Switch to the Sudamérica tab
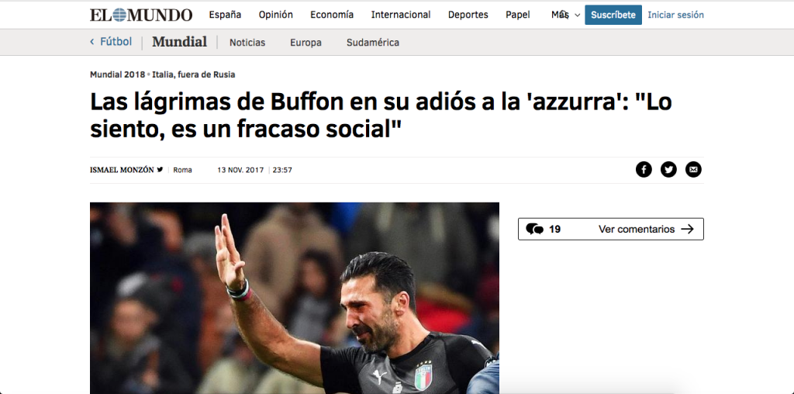 pyautogui.click(x=373, y=43)
